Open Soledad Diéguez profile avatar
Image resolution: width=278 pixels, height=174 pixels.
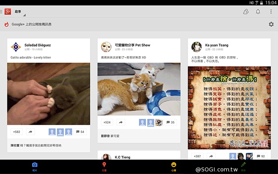point(16,47)
